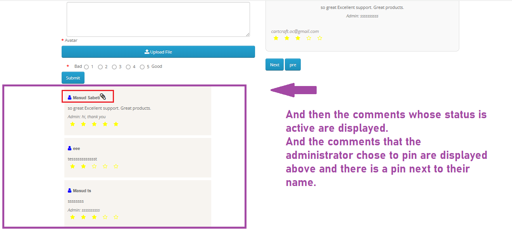Go to the Next review

click(274, 65)
